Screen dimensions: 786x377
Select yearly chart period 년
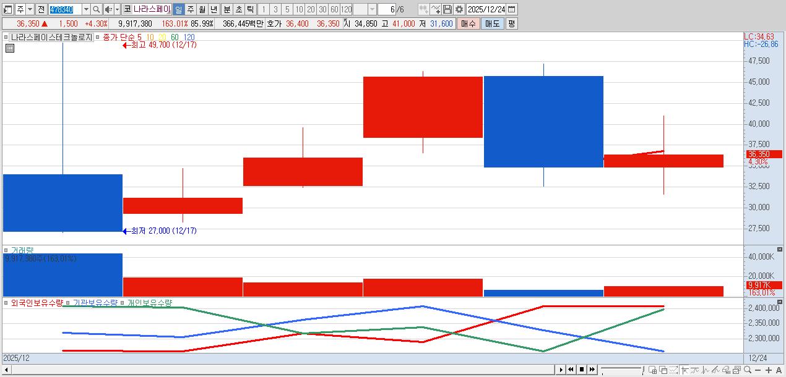point(214,9)
